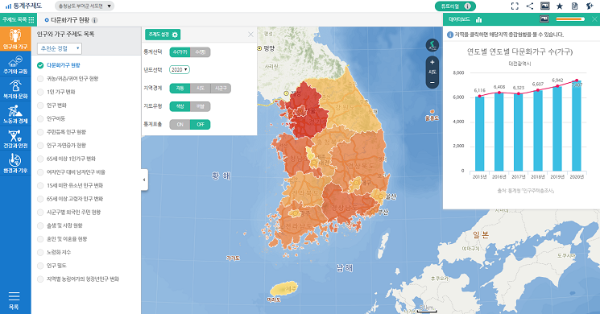This screenshot has width=600, height=314.
Task: Click the image icon in 데이터보드 header
Action: pos(544,19)
